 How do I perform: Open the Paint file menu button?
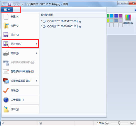(7, 10)
